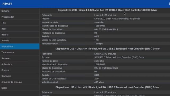
Task: Click the 'sunxi-ohci' serial number value
Action: [99, 22]
